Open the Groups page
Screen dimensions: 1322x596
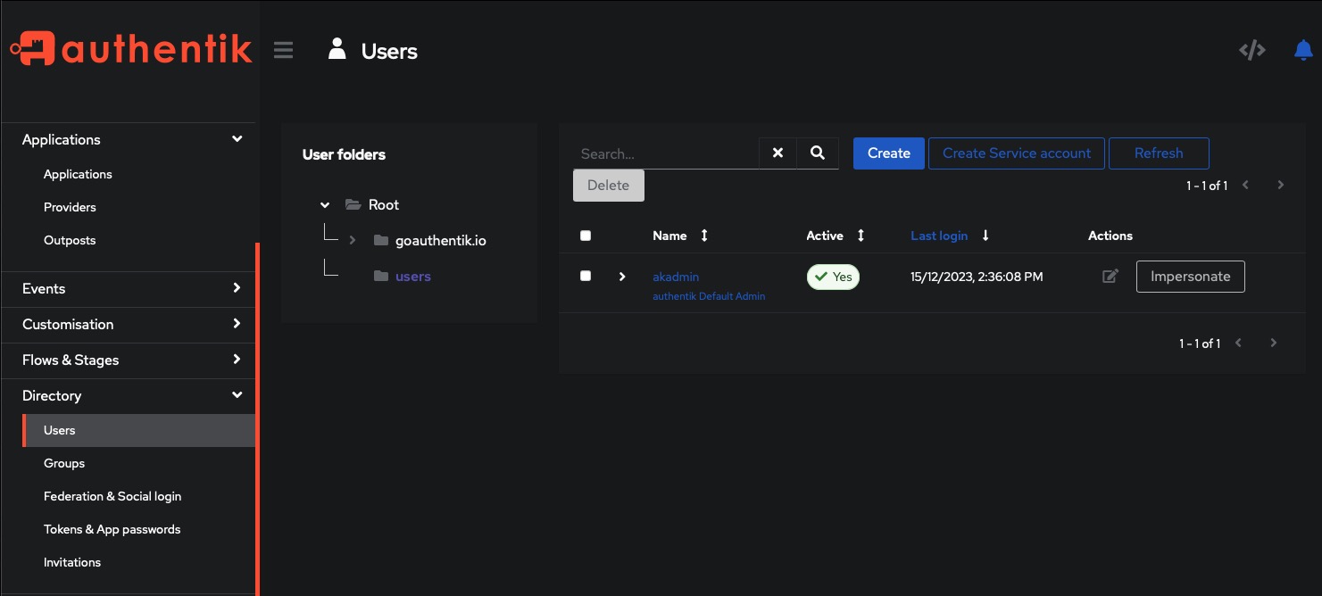point(63,463)
